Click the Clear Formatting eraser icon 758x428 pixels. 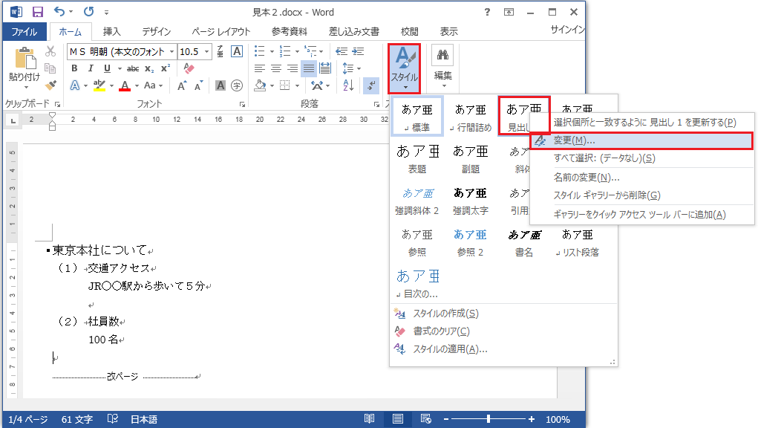pos(188,68)
